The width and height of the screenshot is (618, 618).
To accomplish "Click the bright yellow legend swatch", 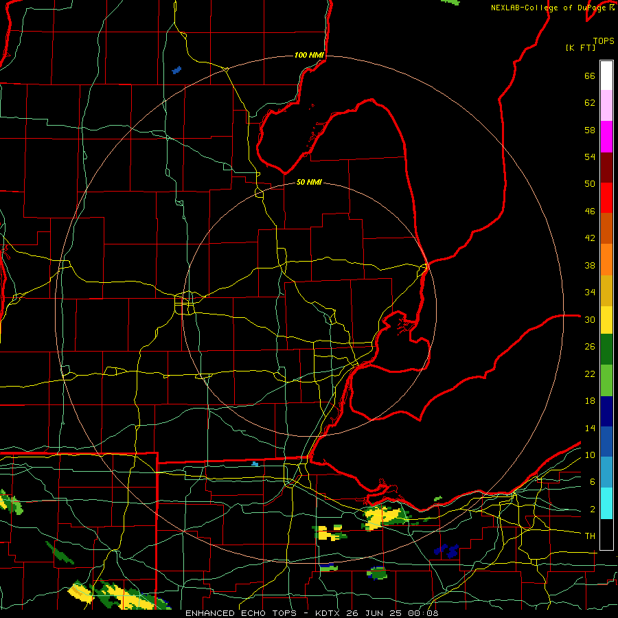I will pyautogui.click(x=606, y=319).
